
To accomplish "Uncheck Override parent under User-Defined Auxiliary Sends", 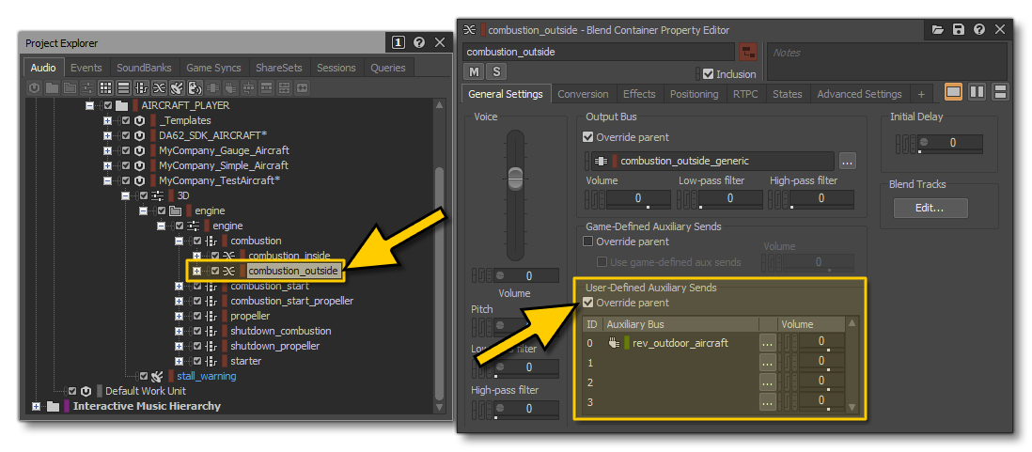I will [x=588, y=303].
